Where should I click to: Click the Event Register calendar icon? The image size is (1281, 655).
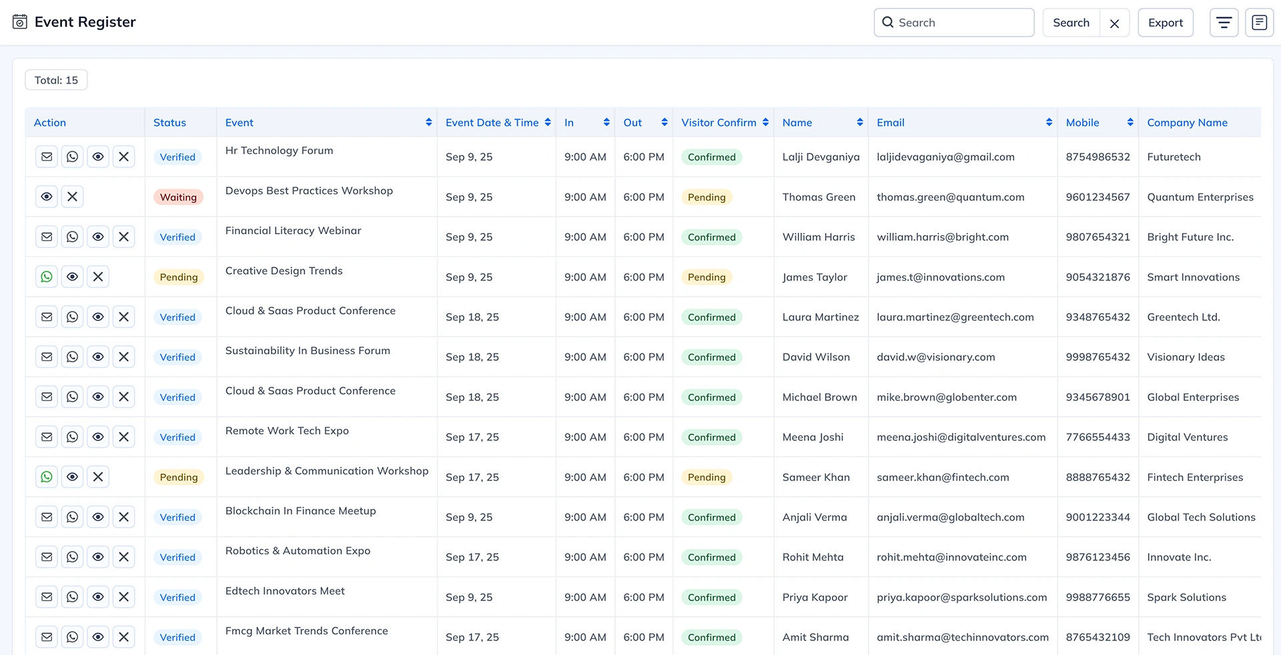coord(20,22)
